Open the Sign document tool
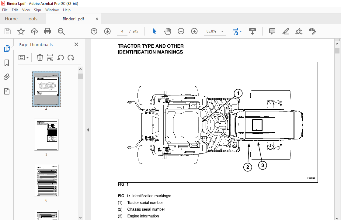 pos(299,31)
